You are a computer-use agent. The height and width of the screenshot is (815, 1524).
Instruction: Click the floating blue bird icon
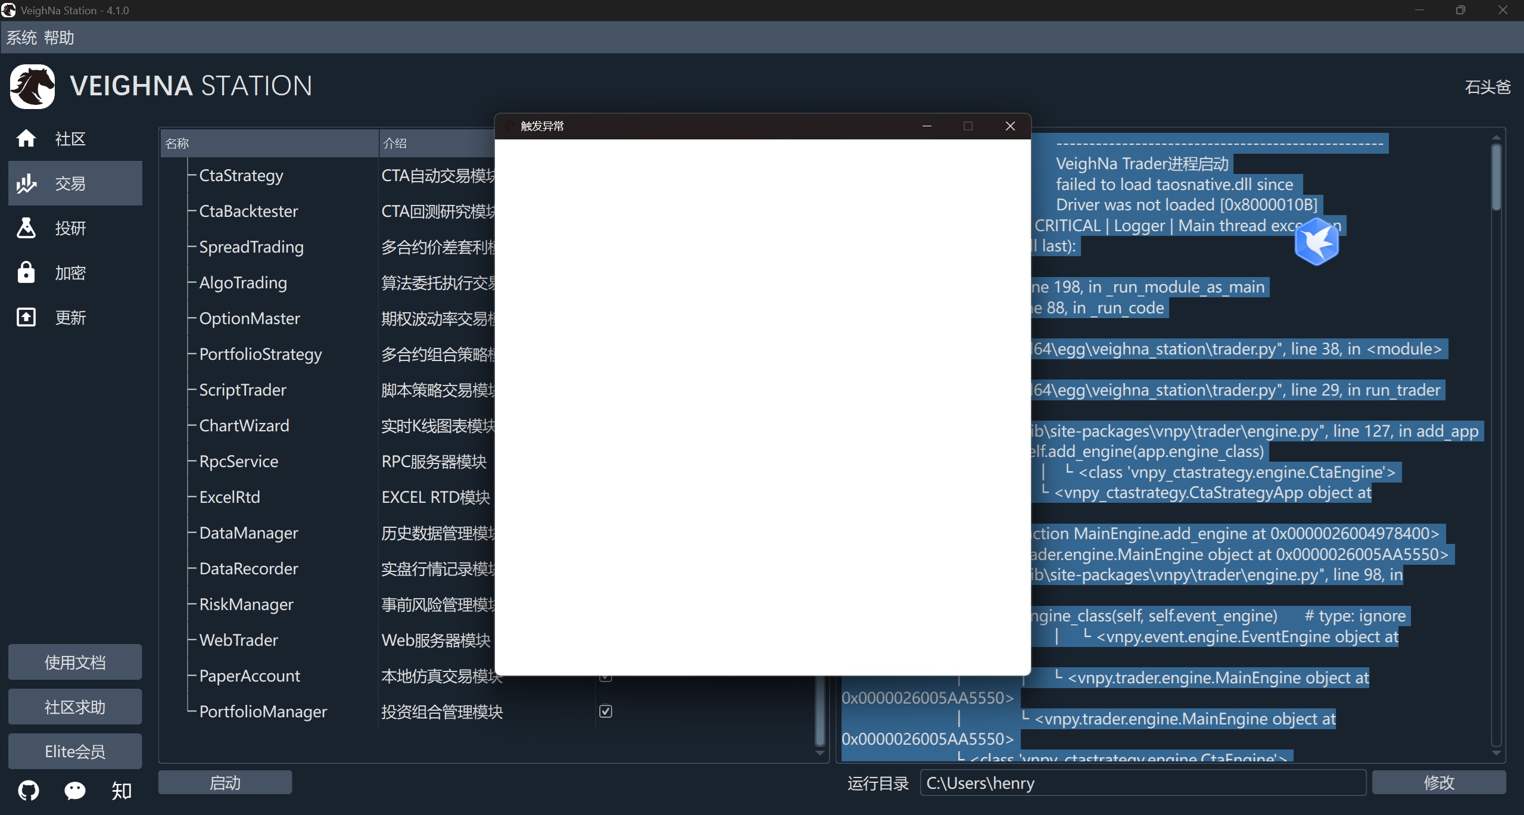(1317, 241)
